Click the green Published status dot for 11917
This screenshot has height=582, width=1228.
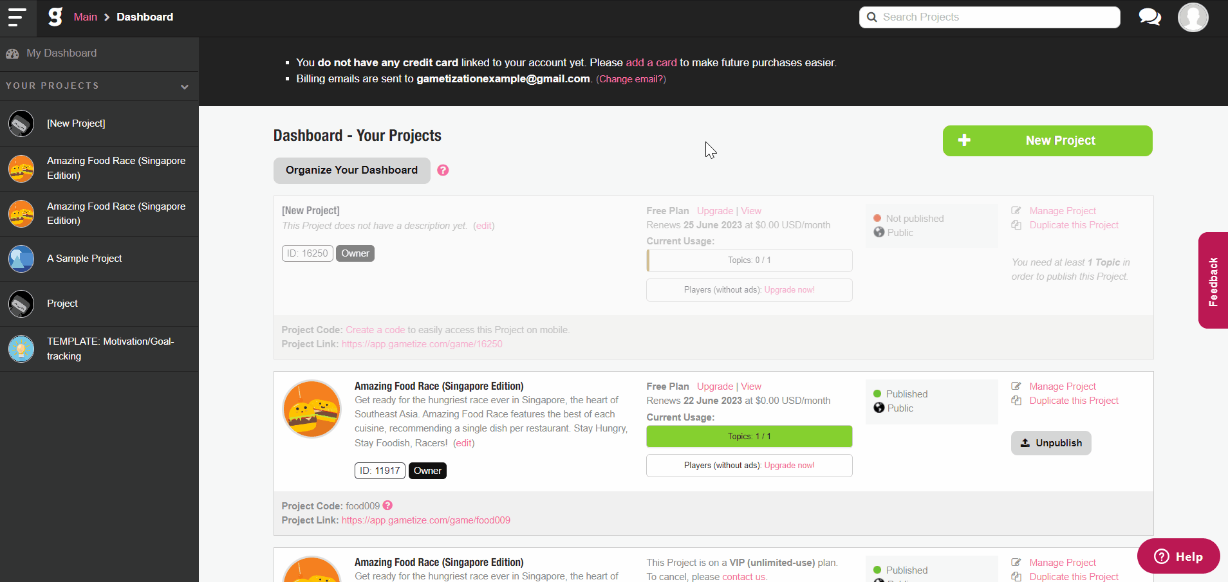[x=877, y=394]
